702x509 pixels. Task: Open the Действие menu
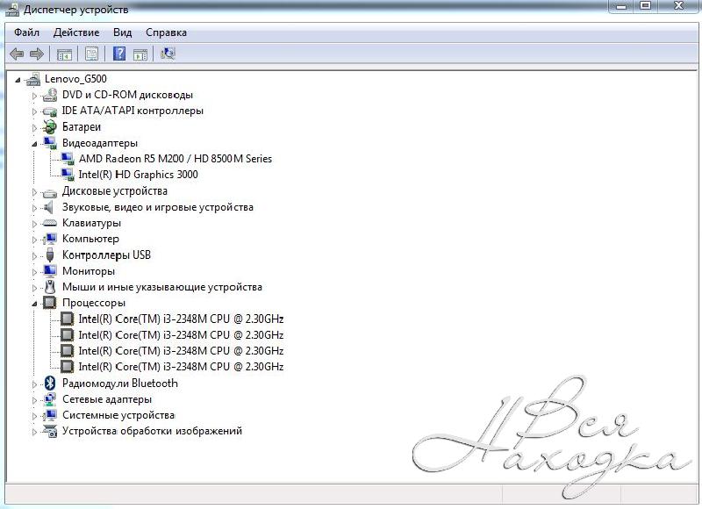click(76, 32)
